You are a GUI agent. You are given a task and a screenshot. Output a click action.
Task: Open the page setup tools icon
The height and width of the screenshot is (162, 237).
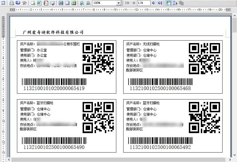click(24, 3)
